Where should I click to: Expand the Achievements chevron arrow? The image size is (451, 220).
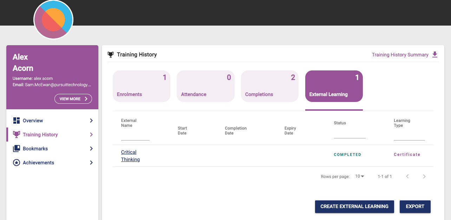coord(91,163)
